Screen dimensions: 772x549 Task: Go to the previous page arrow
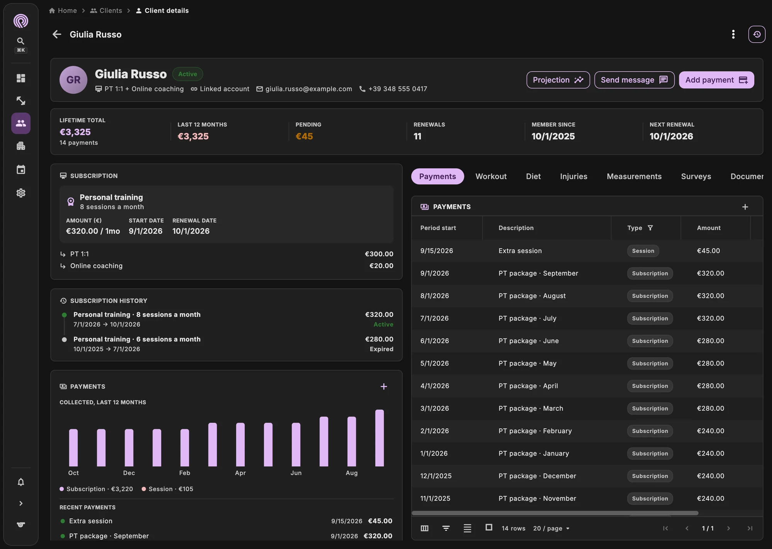click(687, 528)
